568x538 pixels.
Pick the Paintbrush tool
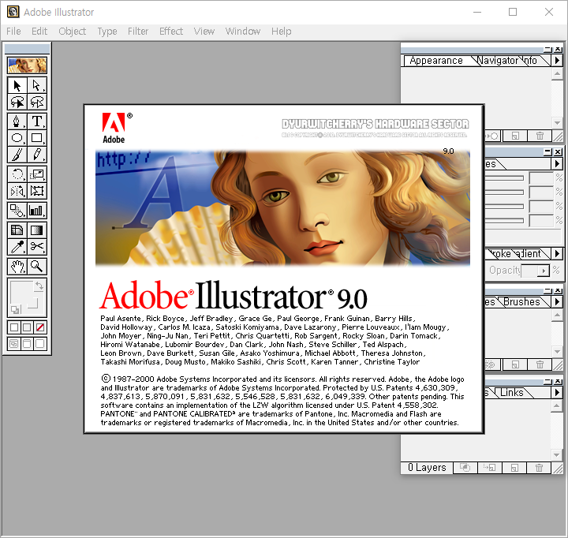tap(17, 155)
